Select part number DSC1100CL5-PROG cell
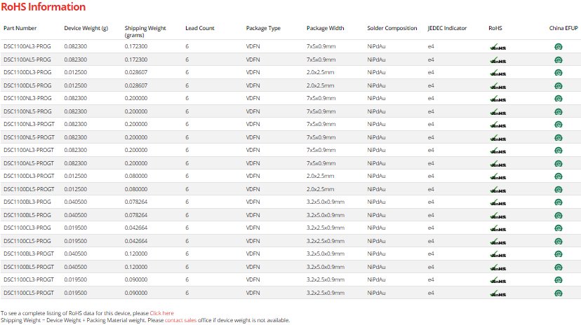 pos(27,241)
